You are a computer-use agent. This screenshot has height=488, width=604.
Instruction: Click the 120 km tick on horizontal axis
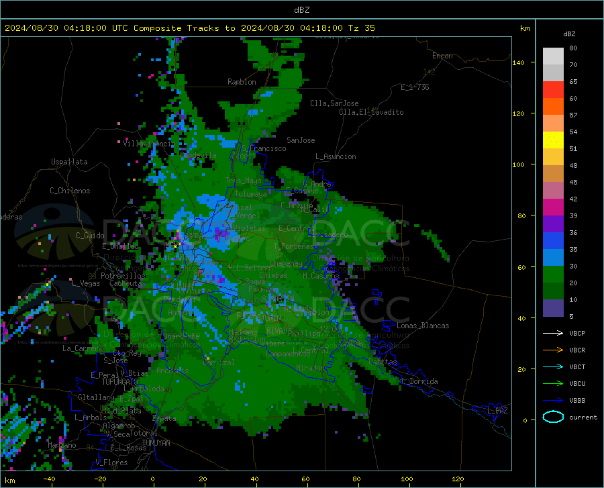[458, 479]
